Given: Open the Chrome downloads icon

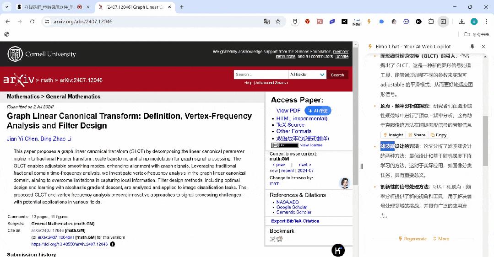Looking at the screenshot, I should (461, 21).
